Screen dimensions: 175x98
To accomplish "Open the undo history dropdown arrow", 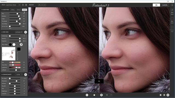I will click(x=45, y=5).
